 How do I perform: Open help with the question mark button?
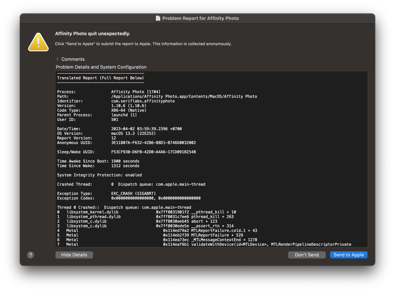point(31,255)
